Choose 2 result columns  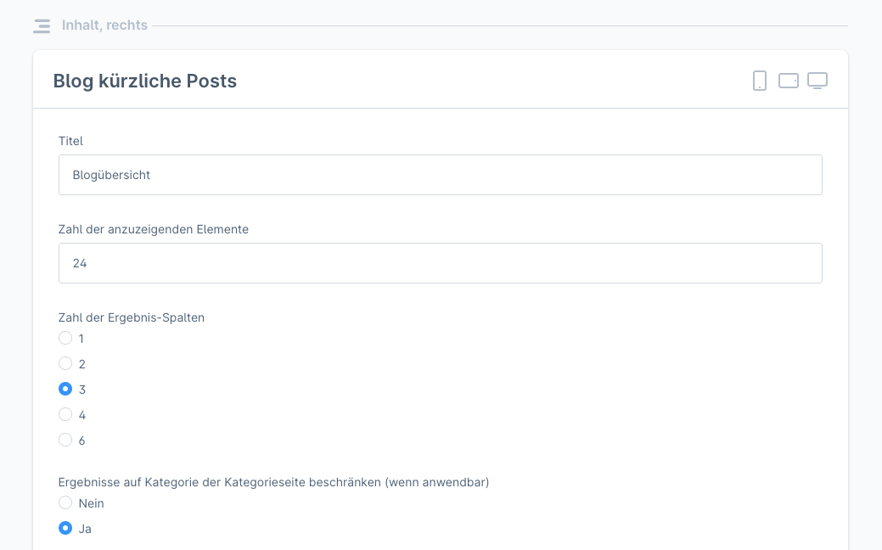(65, 364)
